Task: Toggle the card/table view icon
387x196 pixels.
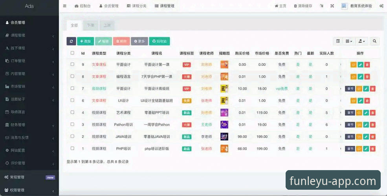Action: pos(338,41)
